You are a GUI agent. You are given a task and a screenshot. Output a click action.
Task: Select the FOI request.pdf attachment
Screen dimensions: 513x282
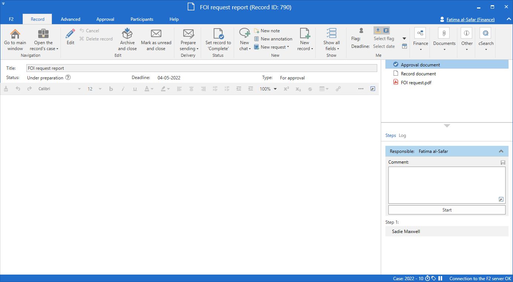[416, 83]
